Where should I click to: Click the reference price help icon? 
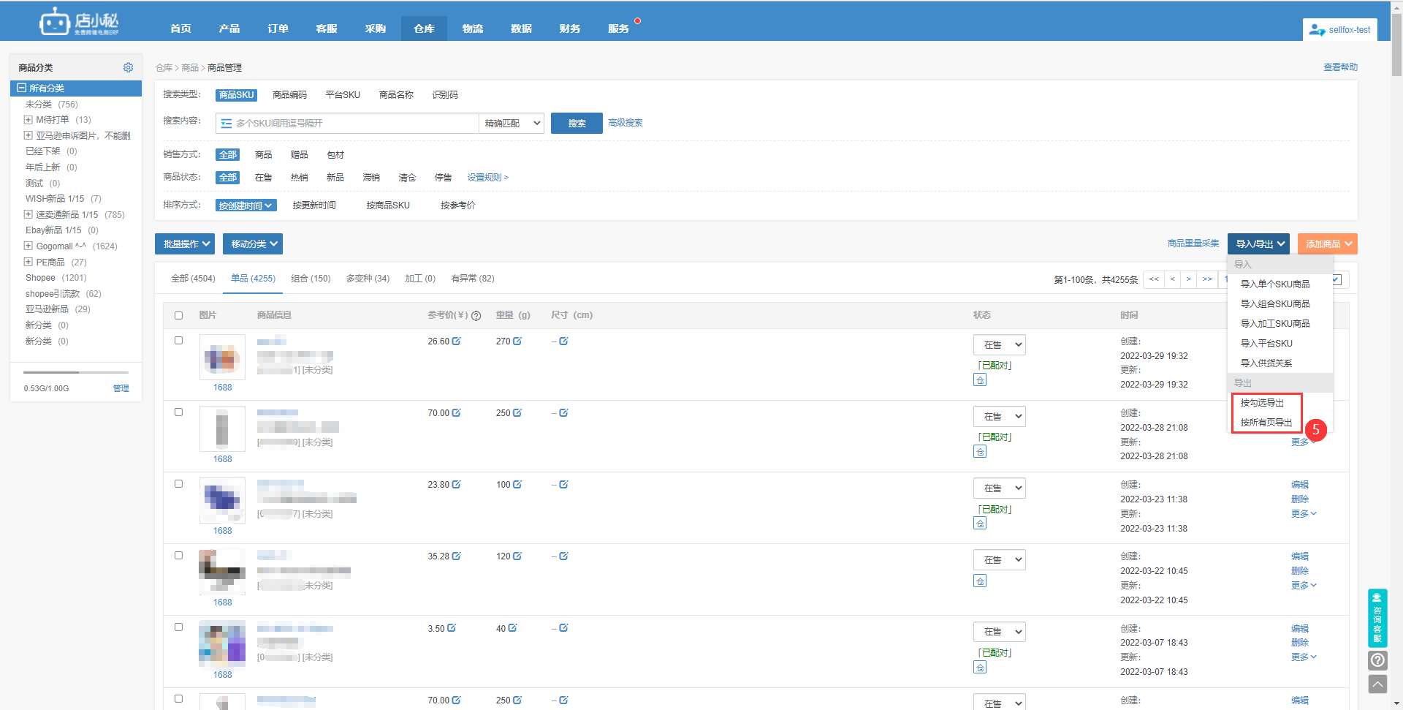476,316
